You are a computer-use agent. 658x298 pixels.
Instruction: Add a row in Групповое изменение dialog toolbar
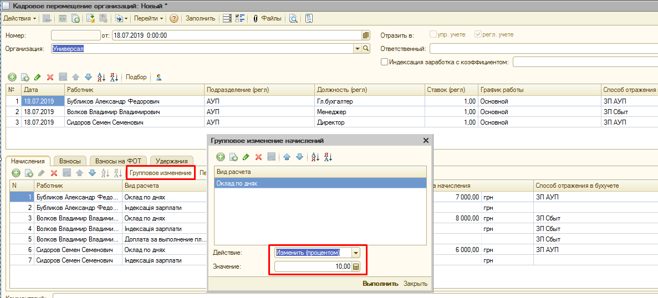[x=221, y=157]
